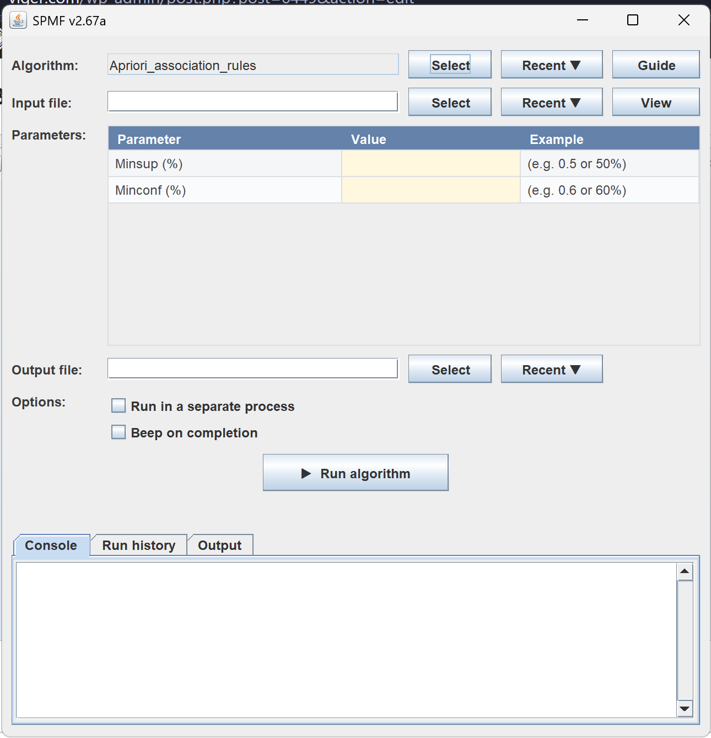Click Select button beside Algorithm field
This screenshot has width=711, height=738.
point(450,65)
